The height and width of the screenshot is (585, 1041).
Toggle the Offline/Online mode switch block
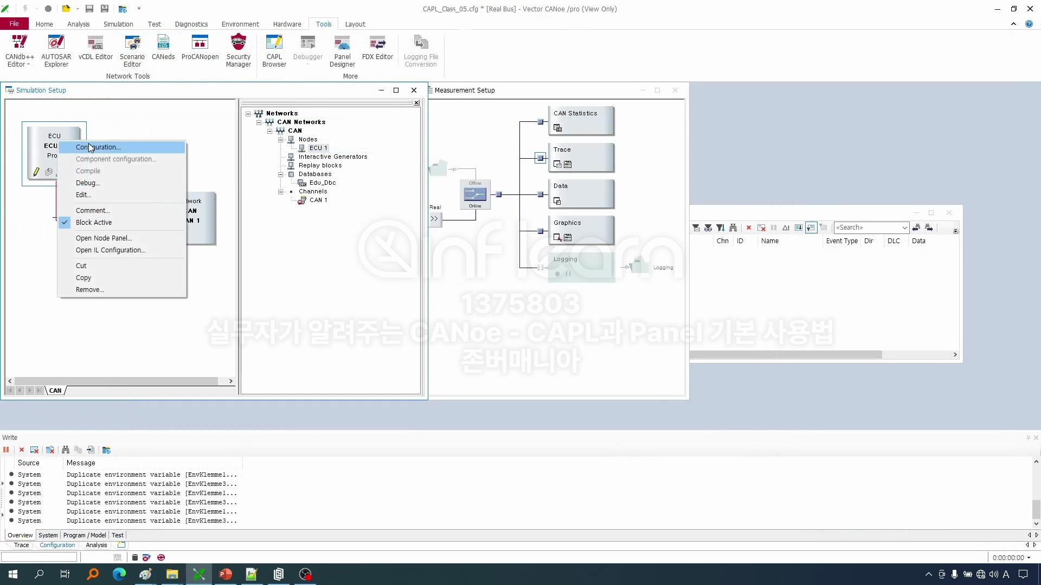coord(475,194)
